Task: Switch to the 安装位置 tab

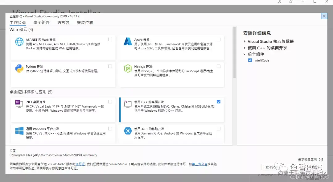Action: (85, 23)
